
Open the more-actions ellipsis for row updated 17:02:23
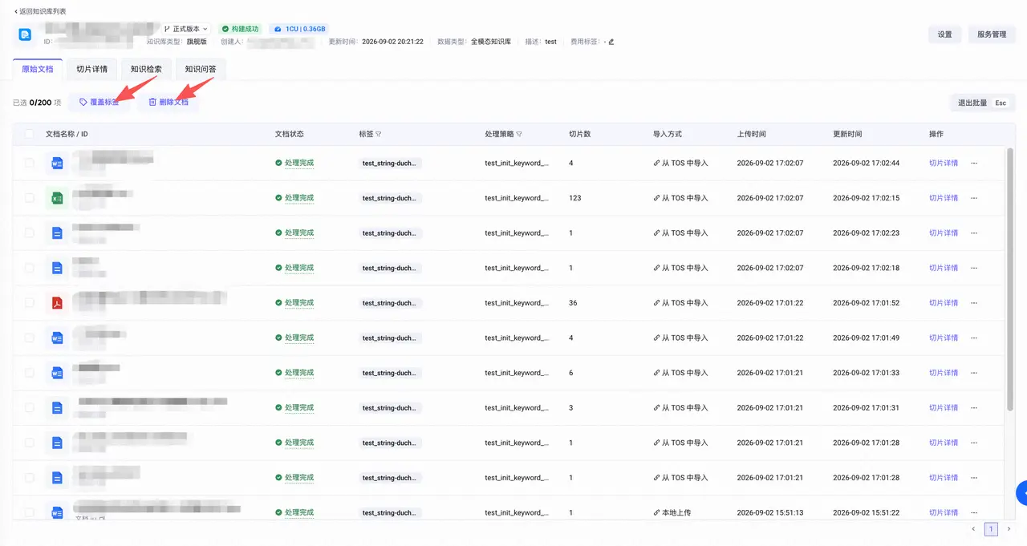[x=974, y=233]
